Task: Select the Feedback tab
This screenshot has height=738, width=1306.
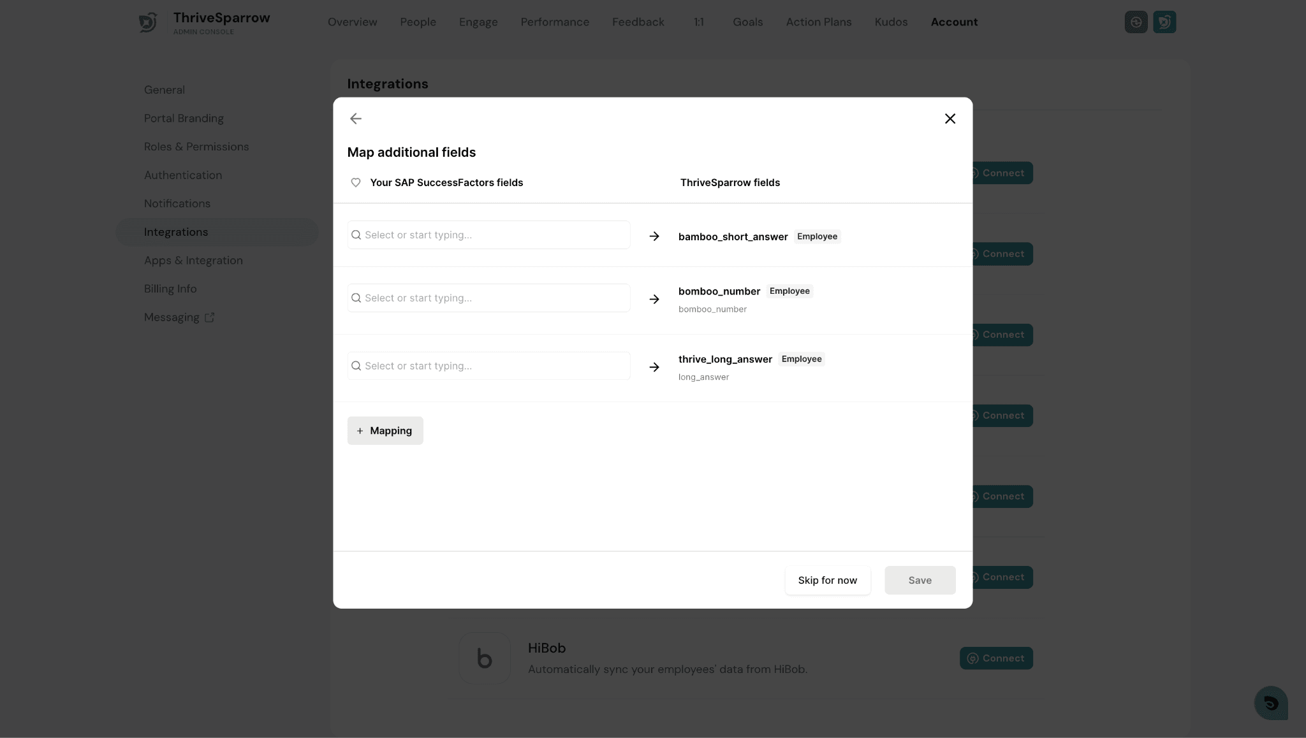Action: (638, 22)
